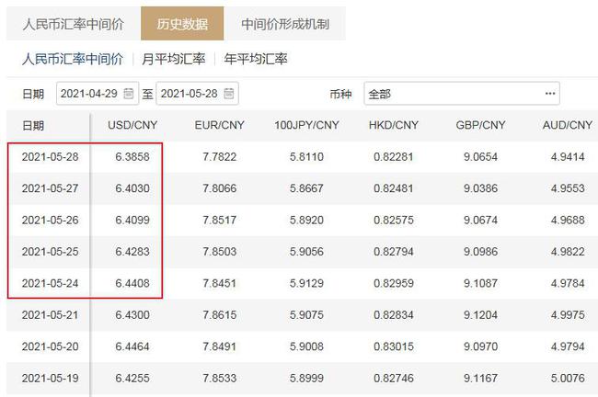Click the AUD/CNY column header
Viewport: 598px width, 397px height.
568,125
